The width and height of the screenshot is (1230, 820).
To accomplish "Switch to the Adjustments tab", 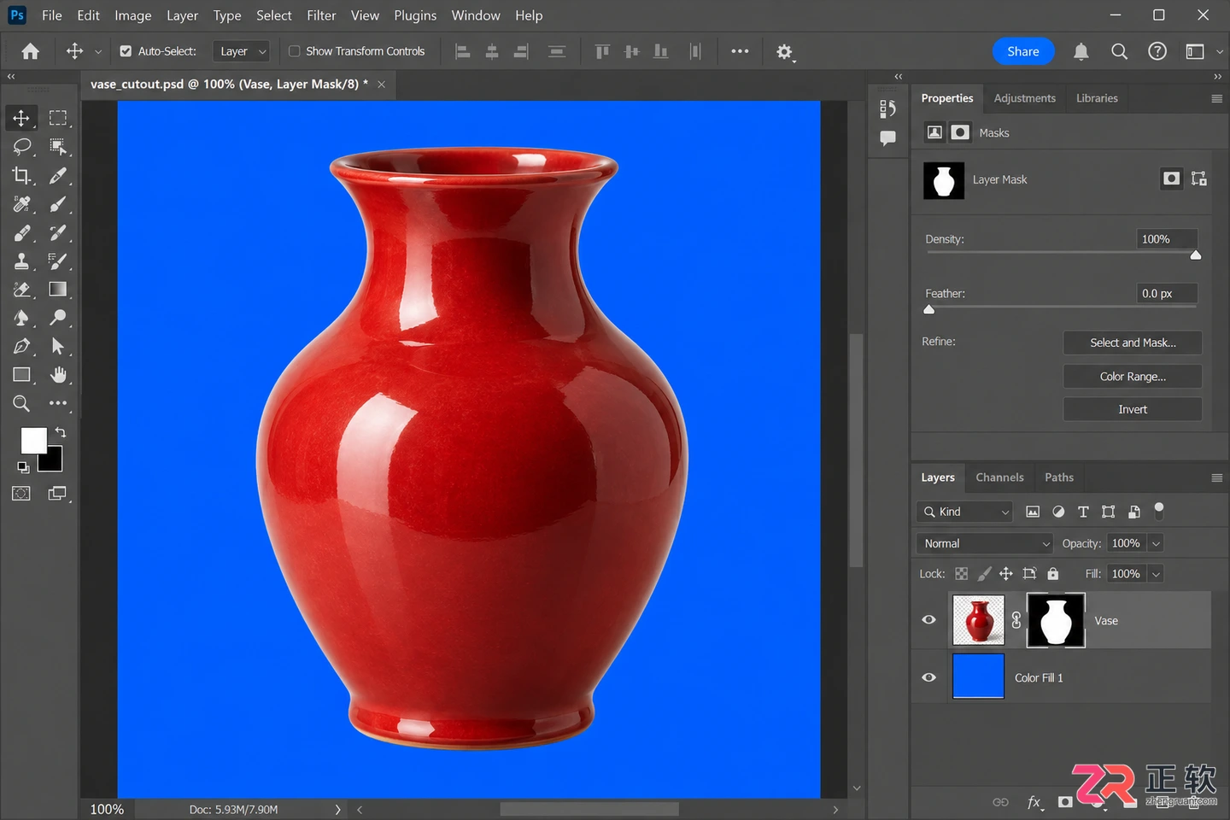I will pyautogui.click(x=1024, y=98).
